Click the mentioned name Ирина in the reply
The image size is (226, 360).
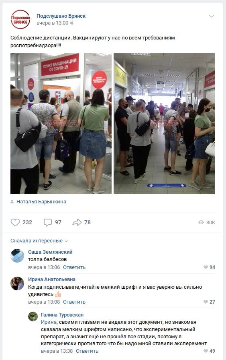(49, 322)
